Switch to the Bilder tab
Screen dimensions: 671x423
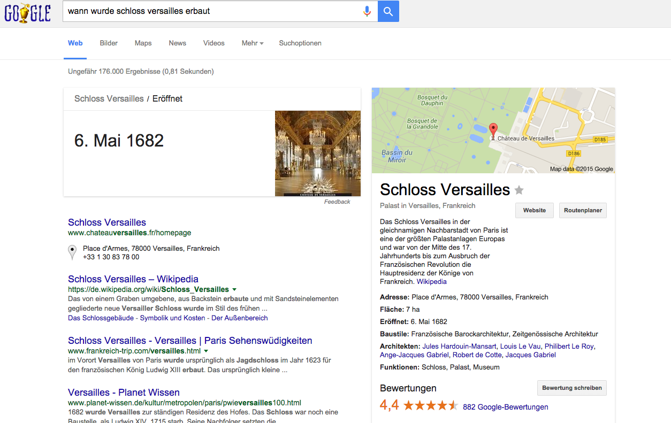[x=109, y=43]
